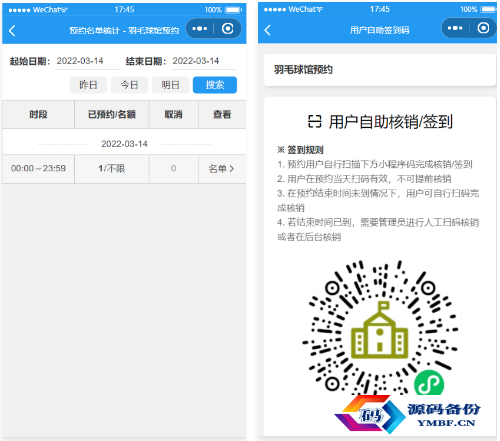
Task: Click the 2022-03-14 date separator row
Action: point(124,144)
